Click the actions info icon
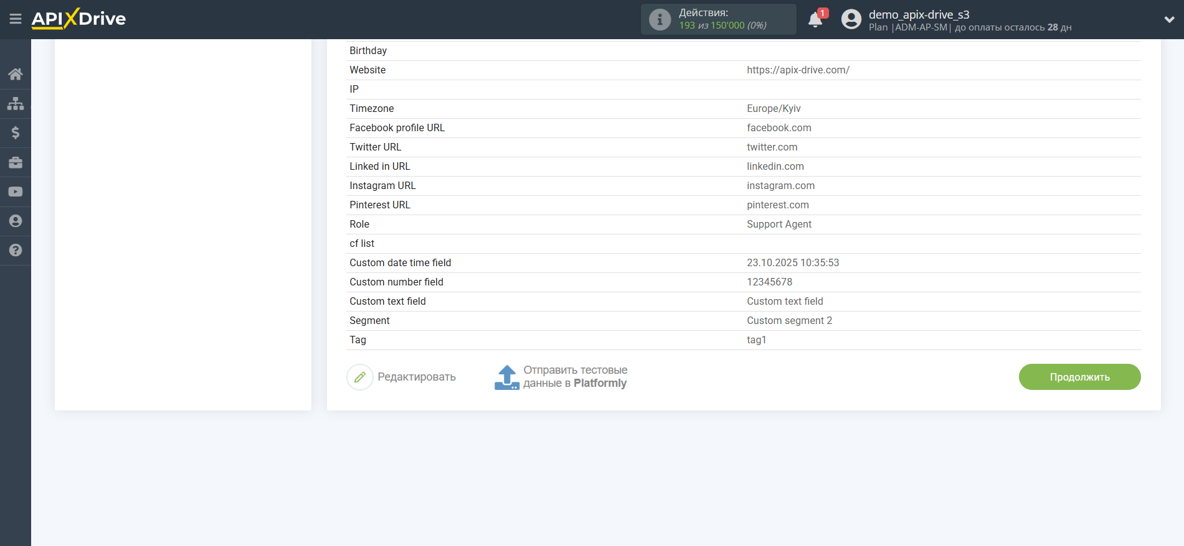Screen dimensions: 1184x546 pyautogui.click(x=660, y=19)
